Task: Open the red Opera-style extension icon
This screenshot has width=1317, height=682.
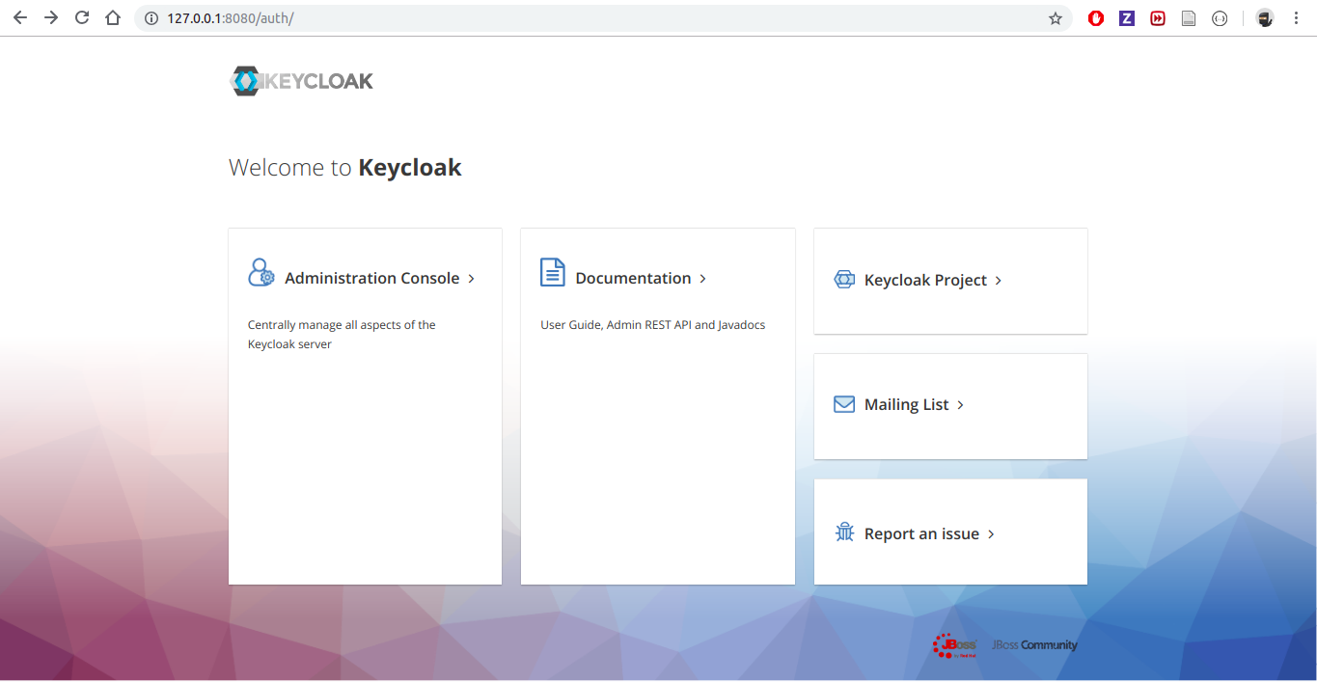Action: tap(1096, 18)
